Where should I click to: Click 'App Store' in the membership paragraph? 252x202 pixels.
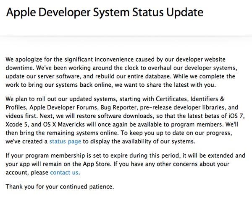click(x=97, y=164)
